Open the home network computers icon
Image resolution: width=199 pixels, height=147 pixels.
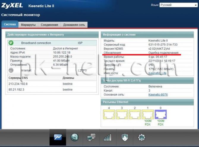click(91, 137)
